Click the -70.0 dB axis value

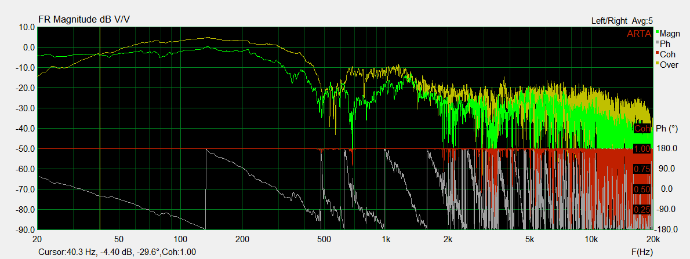click(x=25, y=189)
